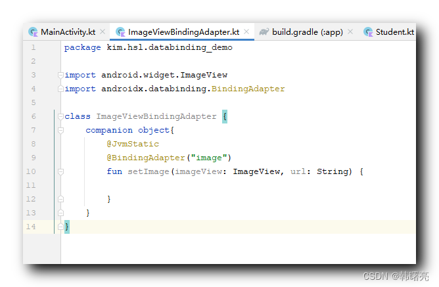Viewport: 439px width, 287px height.
Task: Place cursor on empty line 11
Action: 238,185
